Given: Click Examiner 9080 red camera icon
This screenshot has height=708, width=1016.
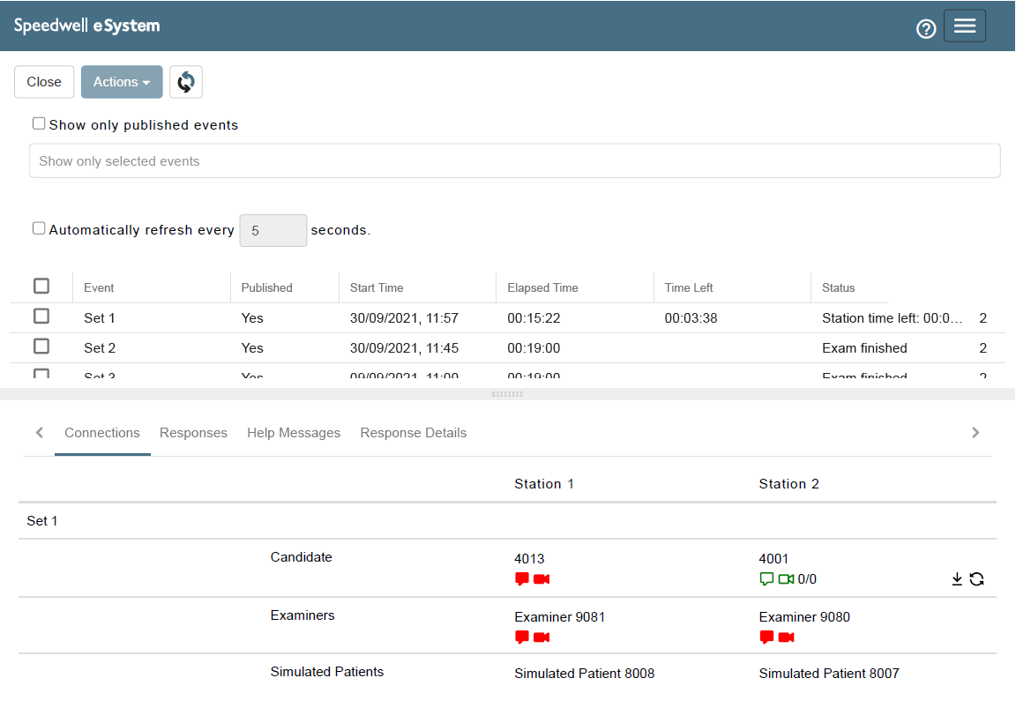Looking at the screenshot, I should pos(786,637).
